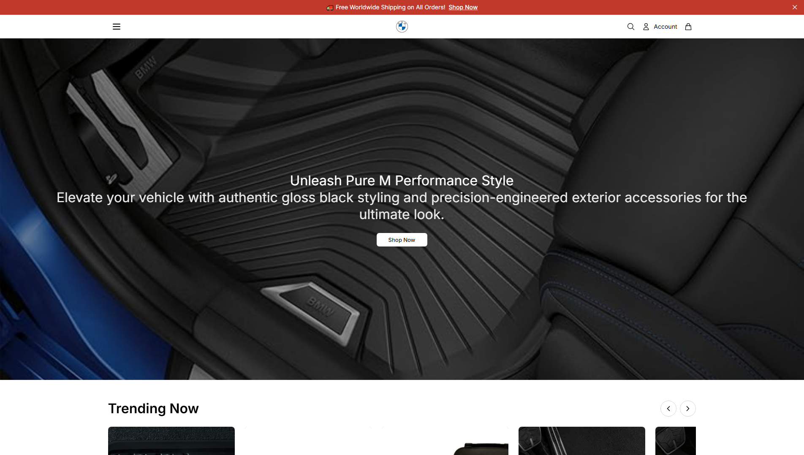Follow the Shop Now link in the red banner
Viewport: 804px width, 455px height.
pos(463,7)
